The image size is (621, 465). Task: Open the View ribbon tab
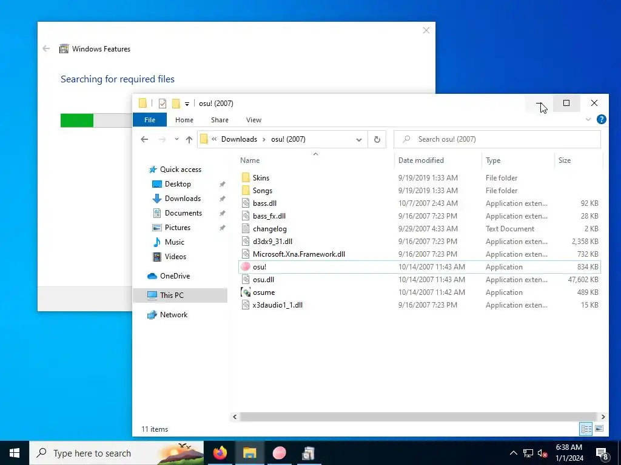[x=253, y=120]
